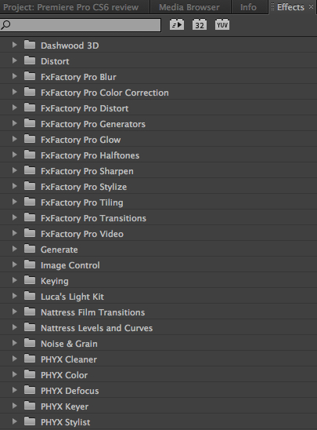Click the Generate folder icon

pos(30,249)
